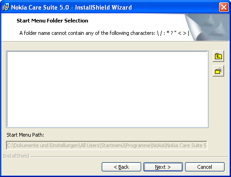This screenshot has height=177, width=231.
Task: Select the grayed path ending in Nokia Care Suite 5
Action: click(x=107, y=145)
